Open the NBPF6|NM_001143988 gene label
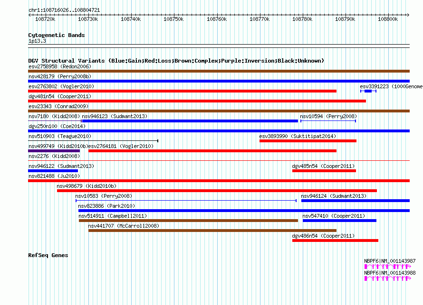This screenshot has width=423, height=305. [390, 273]
